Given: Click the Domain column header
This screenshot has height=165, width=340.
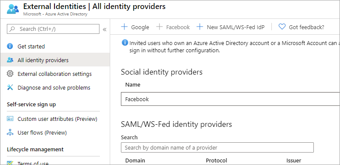Looking at the screenshot, I should point(135,160).
